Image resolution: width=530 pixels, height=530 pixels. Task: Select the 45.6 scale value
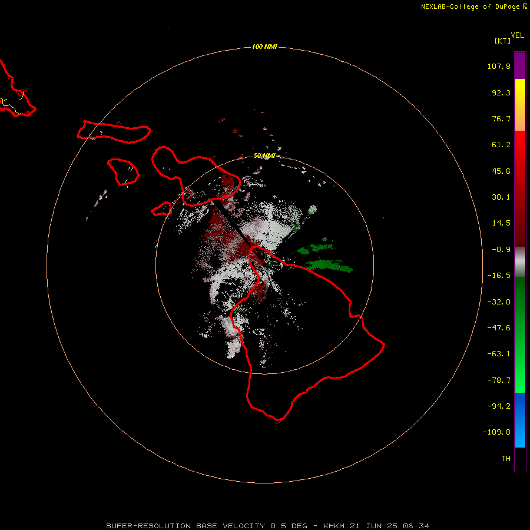point(501,171)
